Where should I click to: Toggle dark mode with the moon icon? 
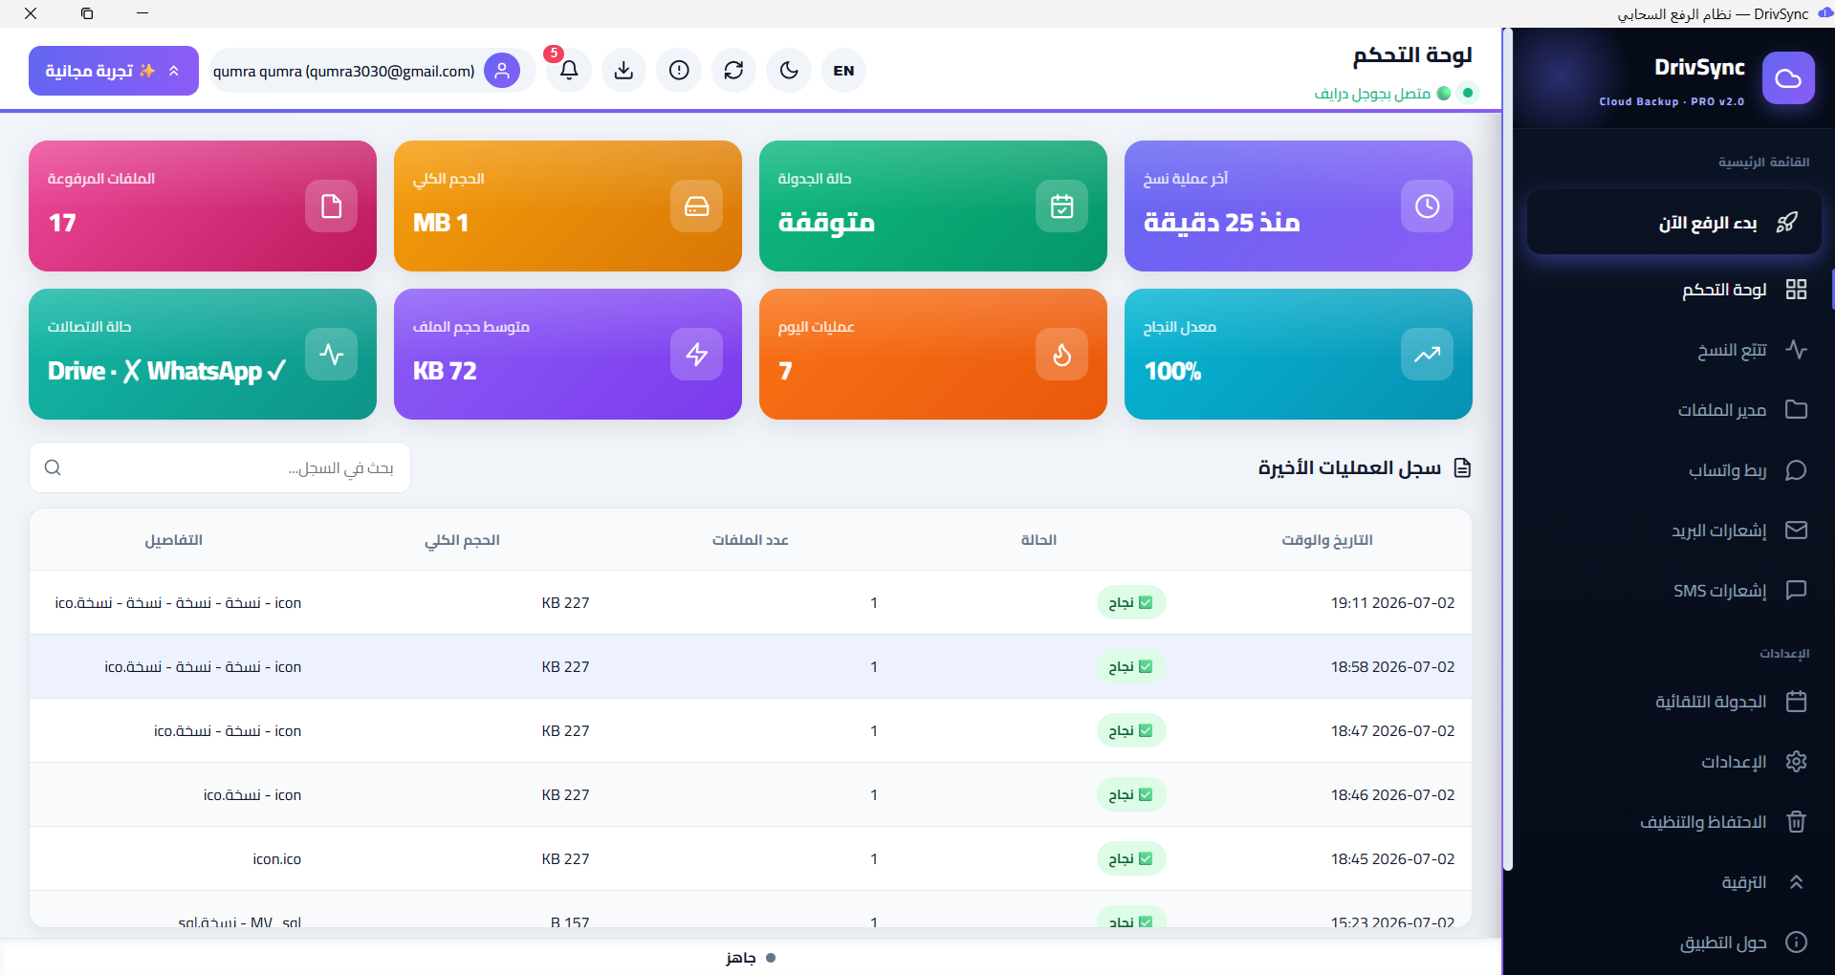click(x=789, y=71)
